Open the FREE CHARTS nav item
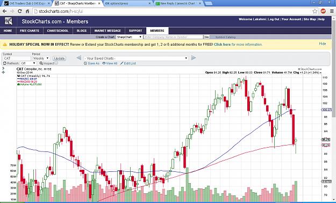 (x=30, y=31)
